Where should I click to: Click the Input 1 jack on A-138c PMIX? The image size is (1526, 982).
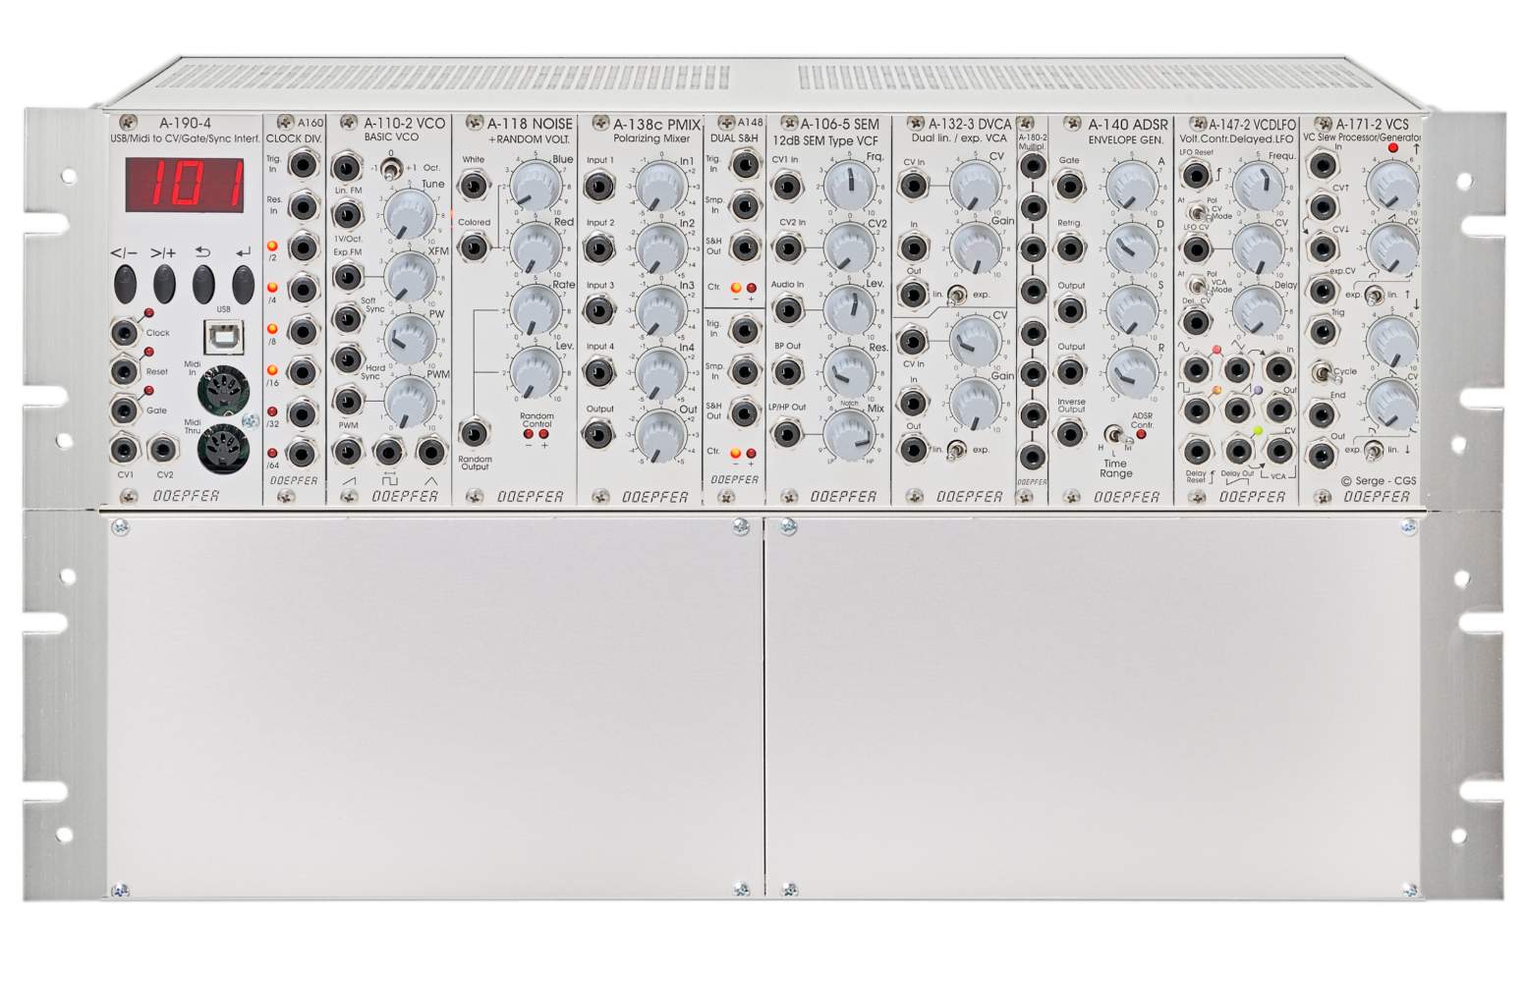coord(599,185)
